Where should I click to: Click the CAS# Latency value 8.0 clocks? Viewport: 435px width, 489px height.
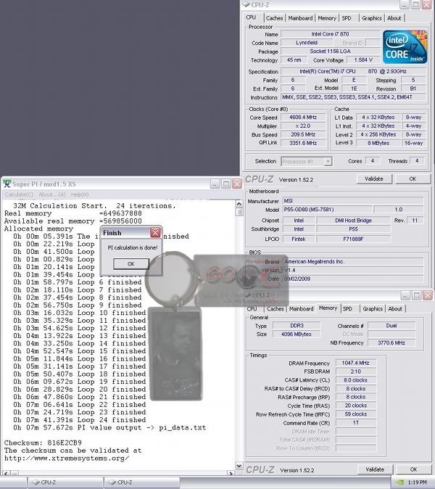pyautogui.click(x=355, y=380)
